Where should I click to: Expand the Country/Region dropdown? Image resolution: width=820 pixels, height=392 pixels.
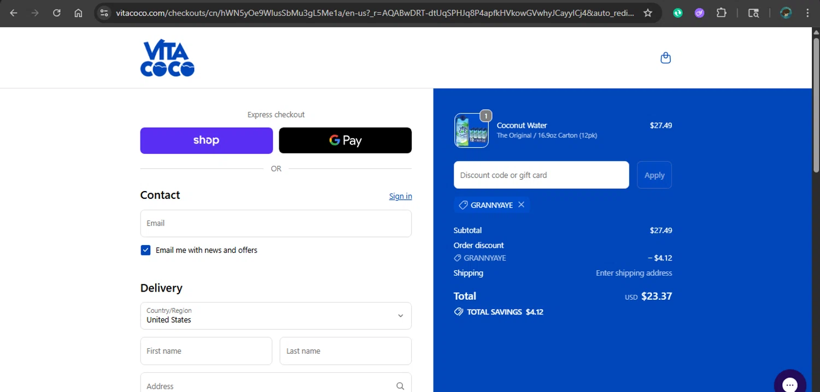276,316
